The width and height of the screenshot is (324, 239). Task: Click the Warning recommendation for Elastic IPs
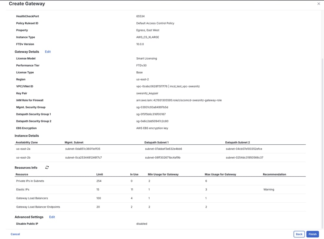click(269, 190)
